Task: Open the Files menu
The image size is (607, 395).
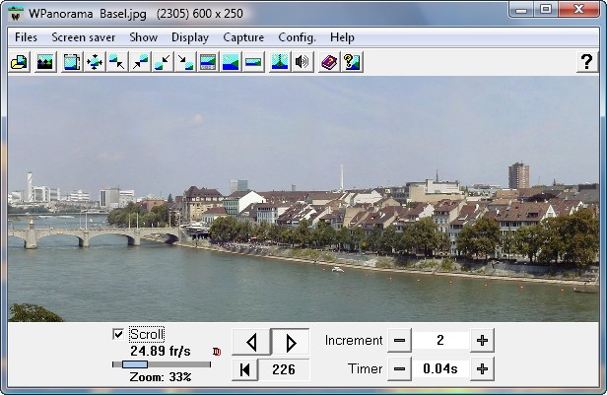Action: coord(26,37)
